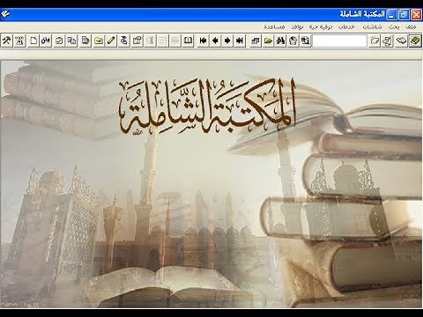423x317 pixels.
Task: Go to the first page arrow
Action: [x=203, y=41]
